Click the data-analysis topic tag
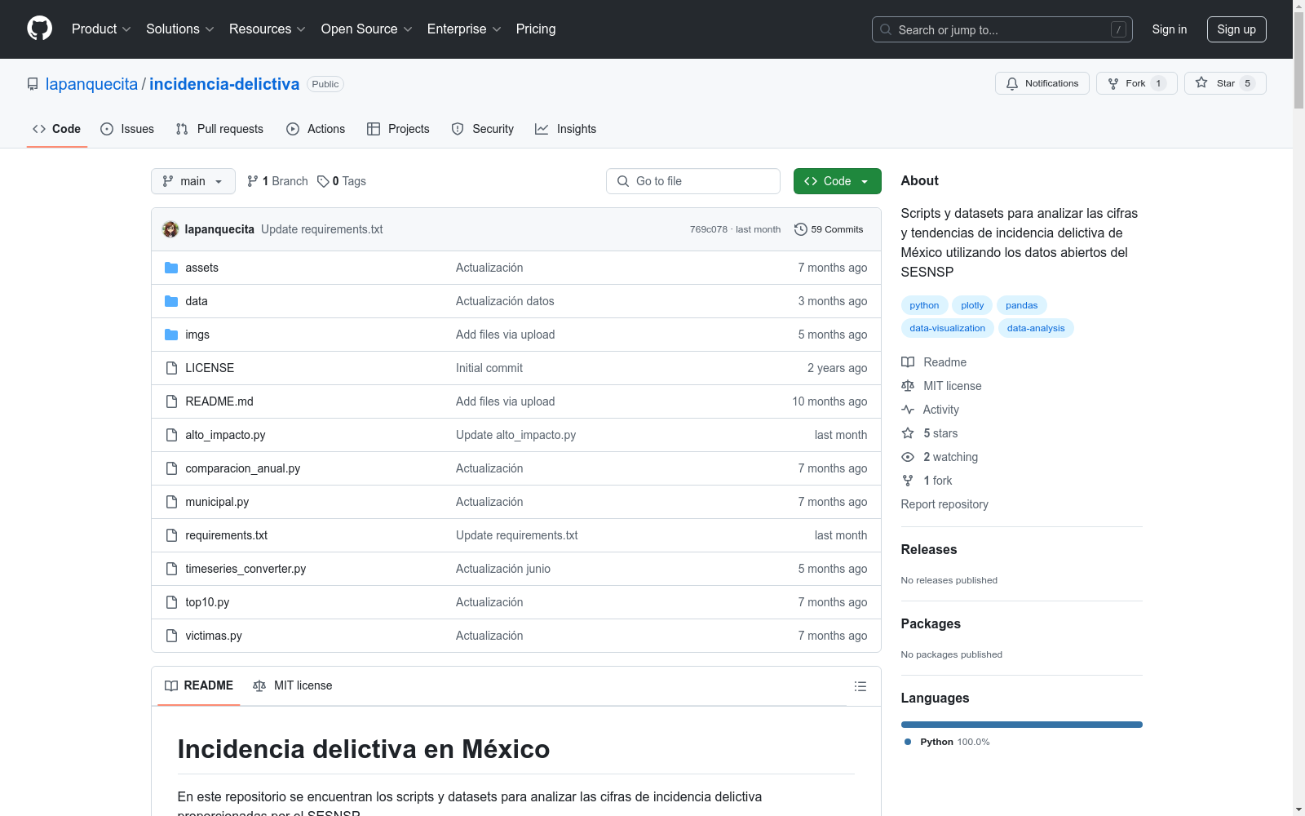1305x816 pixels. (x=1036, y=328)
